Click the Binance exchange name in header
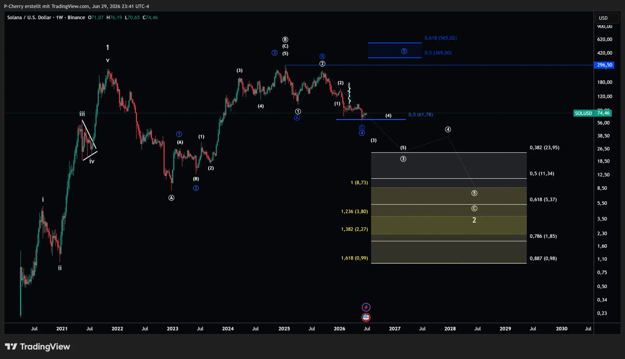 (x=76, y=17)
